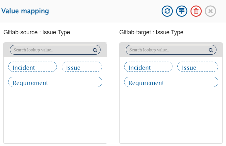This screenshot has height=146, width=226.
Task: Click the refresh icon in Value mapping header
Action: (x=167, y=11)
